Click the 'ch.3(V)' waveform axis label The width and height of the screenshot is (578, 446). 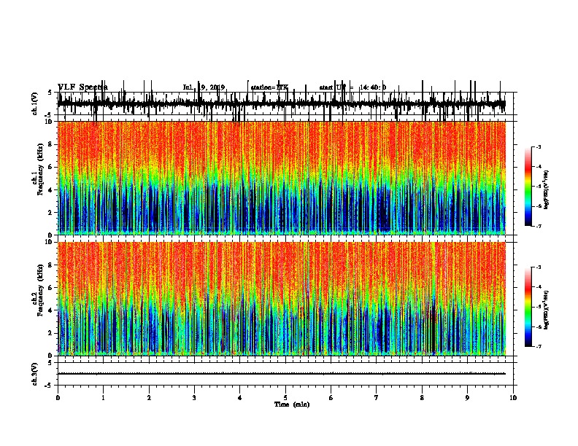click(35, 374)
